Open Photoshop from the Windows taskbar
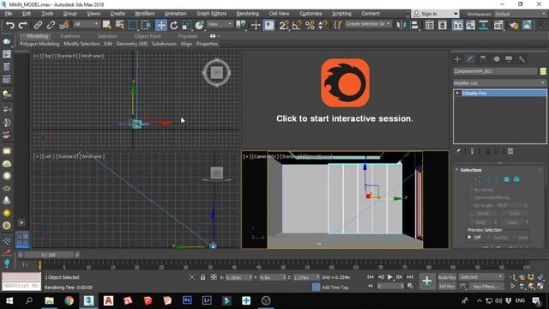This screenshot has width=549, height=309. click(187, 300)
